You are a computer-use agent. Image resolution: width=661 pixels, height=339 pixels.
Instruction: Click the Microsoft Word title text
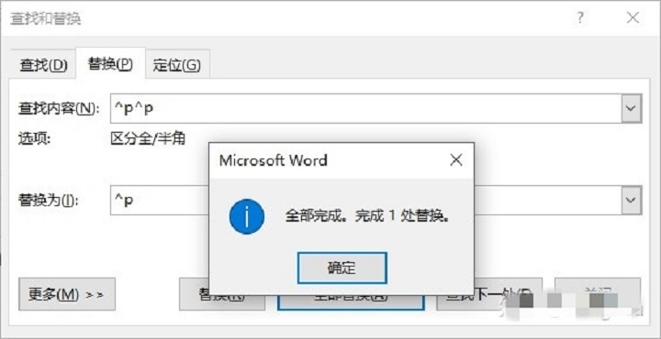274,160
